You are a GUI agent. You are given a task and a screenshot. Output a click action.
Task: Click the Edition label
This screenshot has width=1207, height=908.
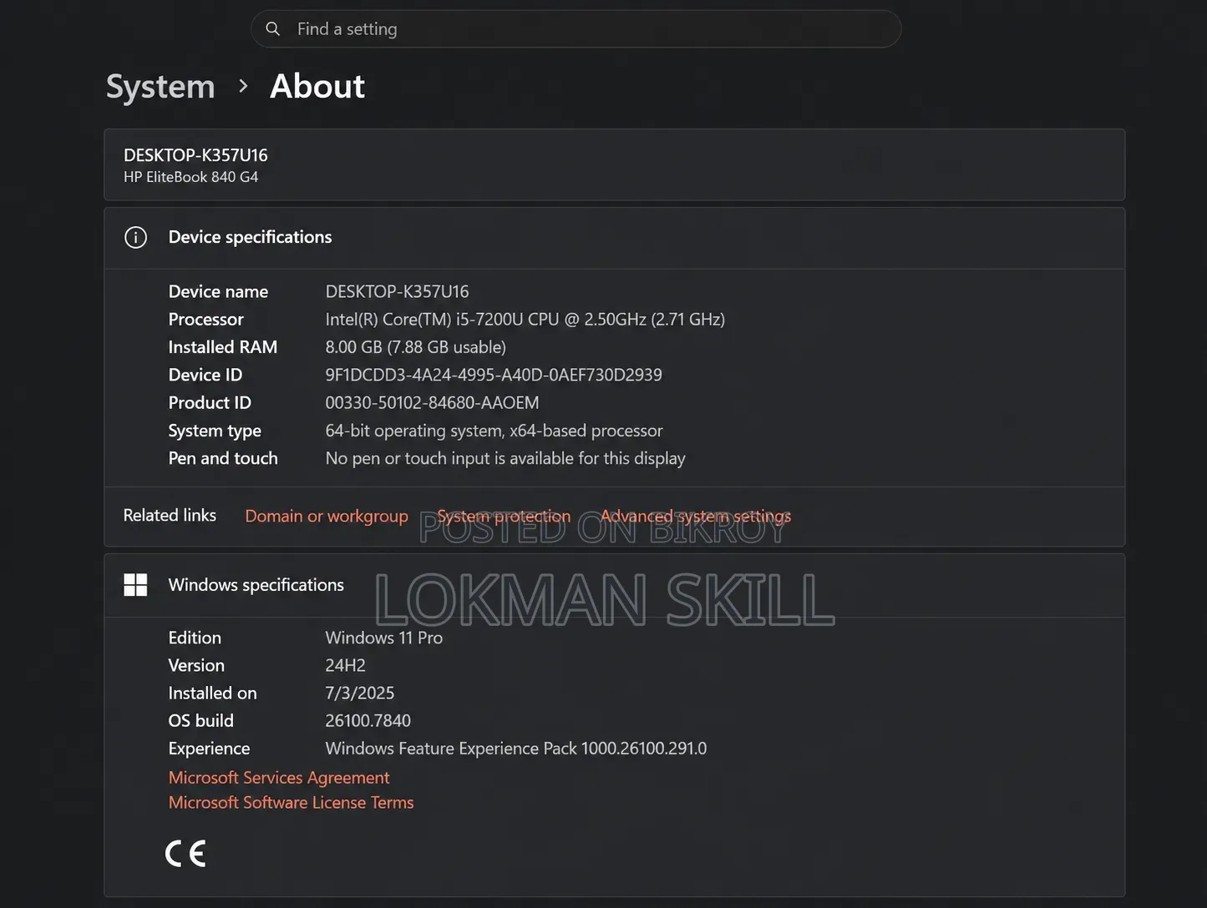coord(195,638)
